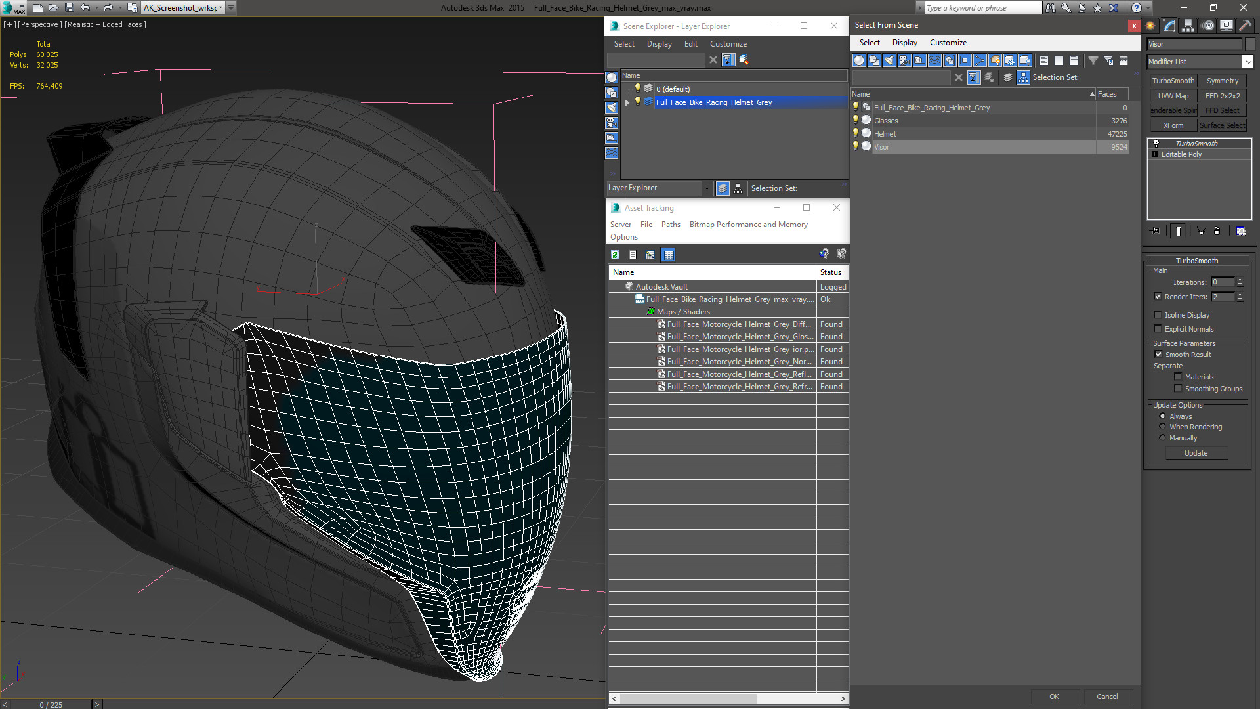
Task: Enable Isoline Display checkbox
Action: click(x=1158, y=315)
